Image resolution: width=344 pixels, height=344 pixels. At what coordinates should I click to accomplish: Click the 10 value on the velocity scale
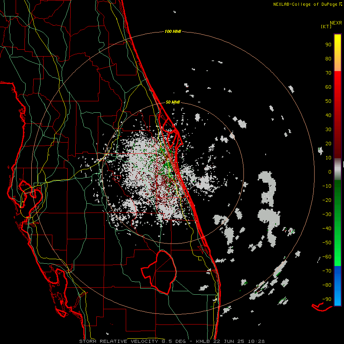[x=328, y=158]
